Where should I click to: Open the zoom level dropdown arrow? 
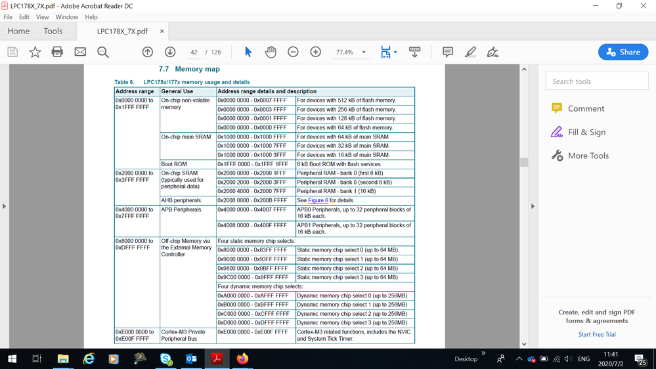364,53
